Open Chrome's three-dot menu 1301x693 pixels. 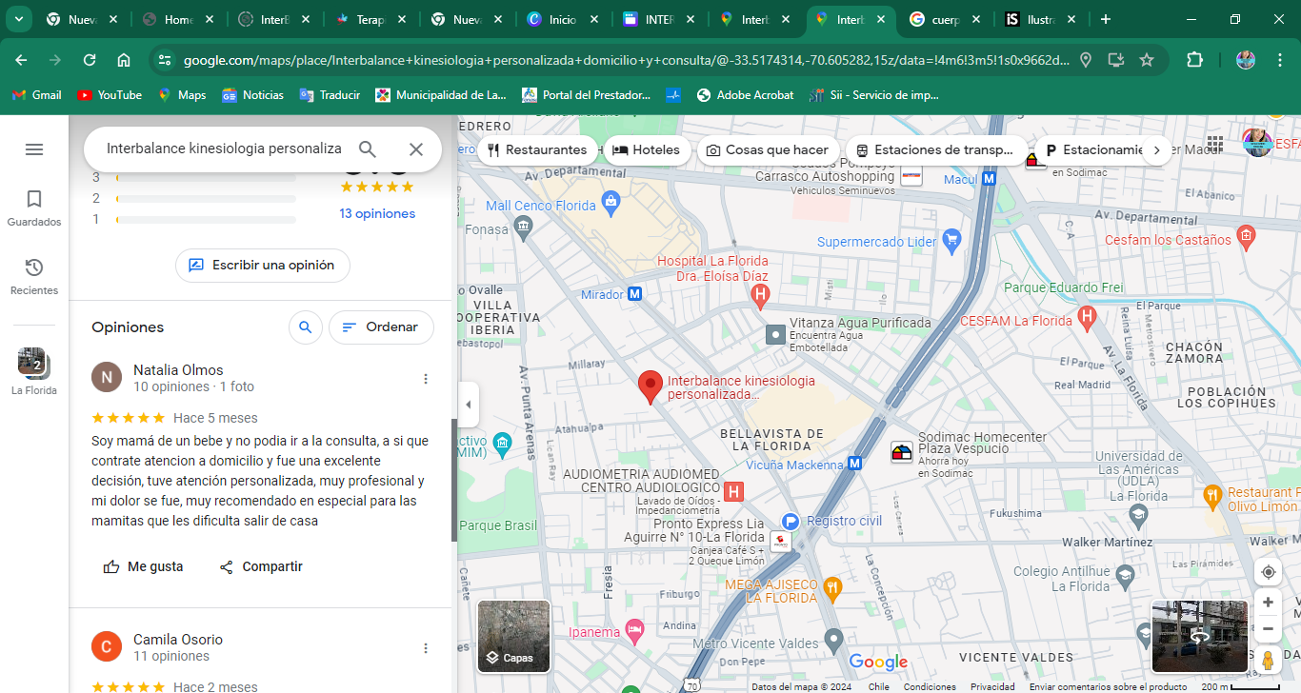[1280, 60]
